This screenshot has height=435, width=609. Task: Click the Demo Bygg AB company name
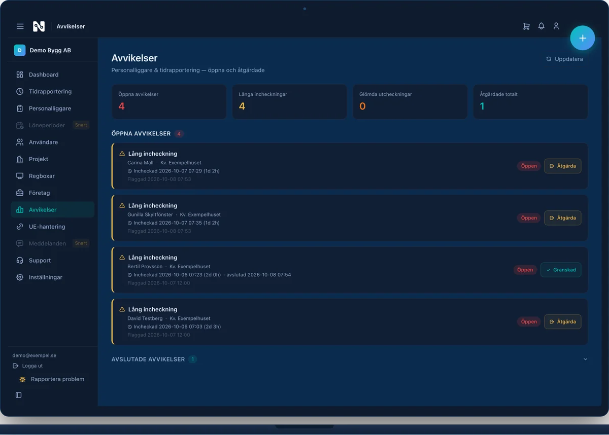click(x=50, y=50)
